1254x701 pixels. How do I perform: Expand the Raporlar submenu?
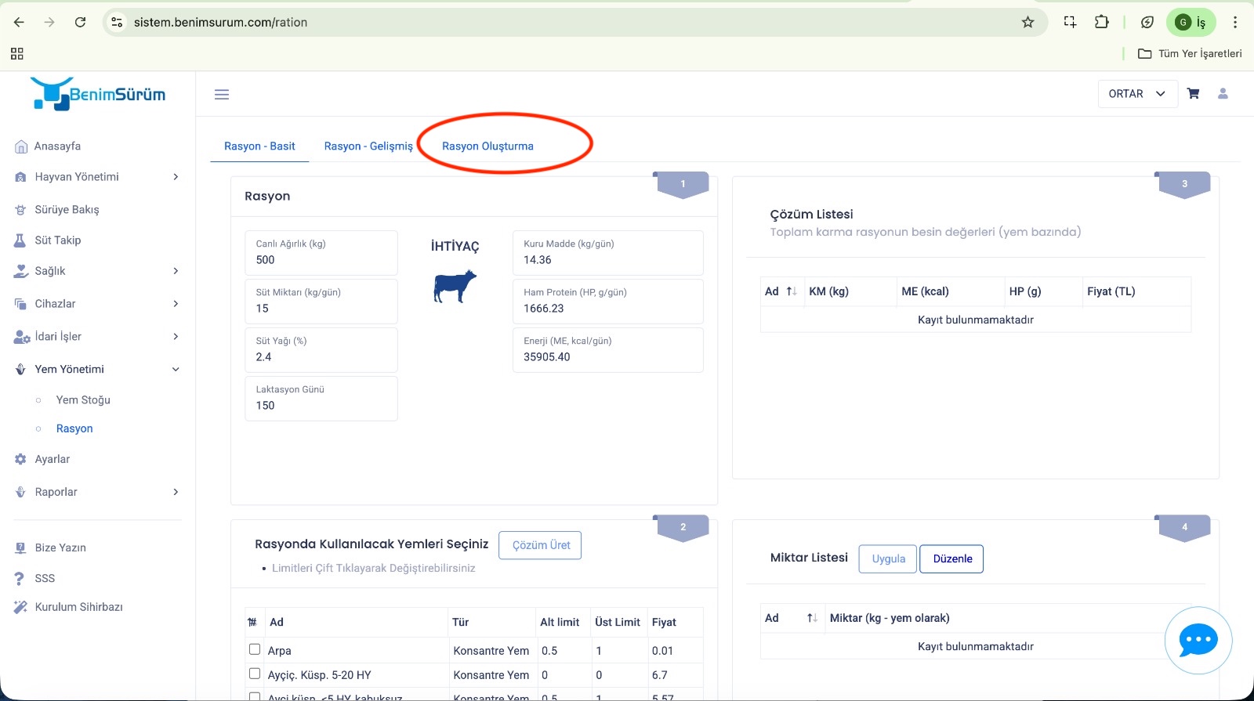pos(176,493)
